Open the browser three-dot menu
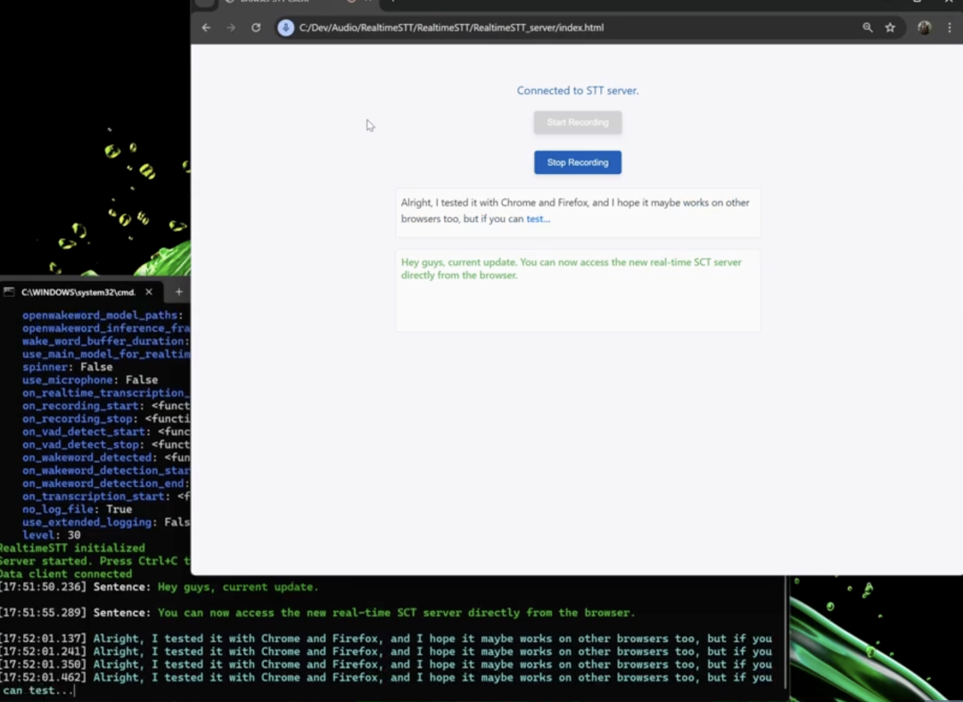 (x=950, y=28)
